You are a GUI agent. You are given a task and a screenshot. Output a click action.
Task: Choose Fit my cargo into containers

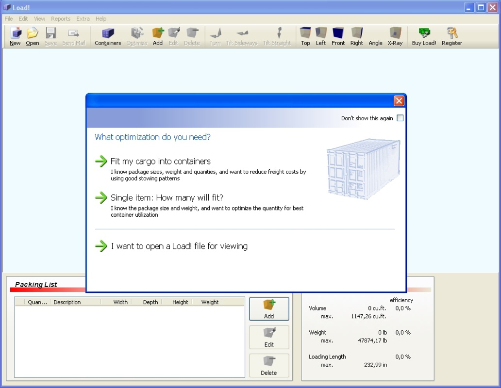point(160,162)
